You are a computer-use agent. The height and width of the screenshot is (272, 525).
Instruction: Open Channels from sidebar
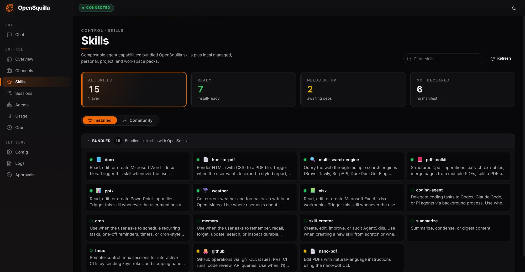[36, 71]
